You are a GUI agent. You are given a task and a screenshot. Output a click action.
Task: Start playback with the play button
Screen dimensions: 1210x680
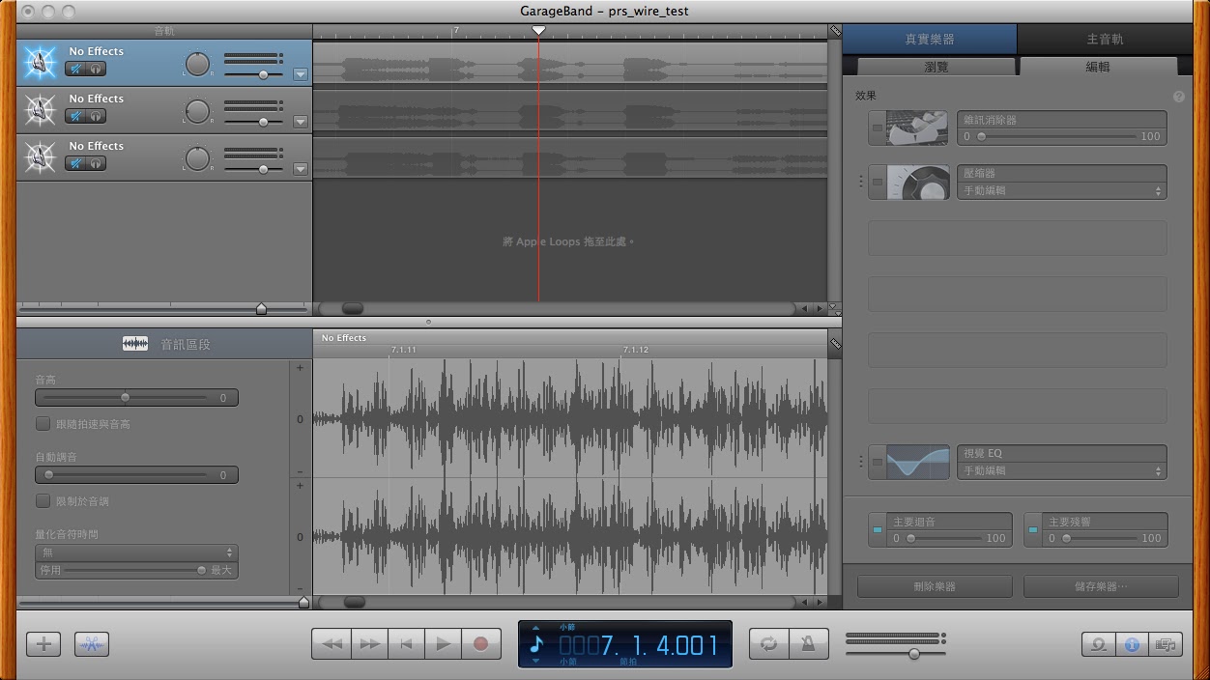[444, 644]
